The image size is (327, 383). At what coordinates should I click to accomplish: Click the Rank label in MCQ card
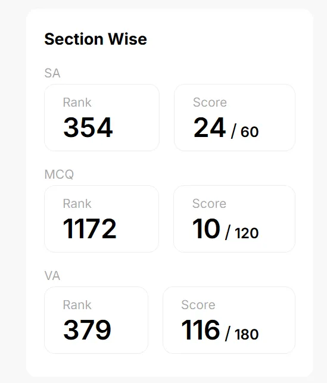[x=77, y=204]
